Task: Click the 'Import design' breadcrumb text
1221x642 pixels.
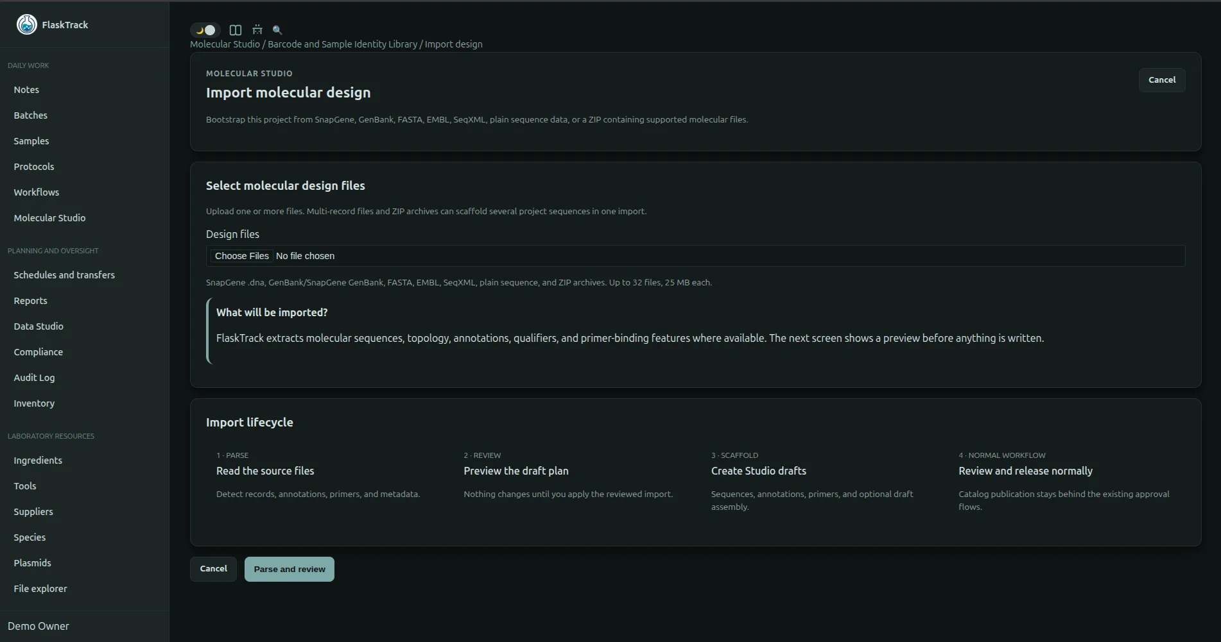Action: (x=454, y=44)
